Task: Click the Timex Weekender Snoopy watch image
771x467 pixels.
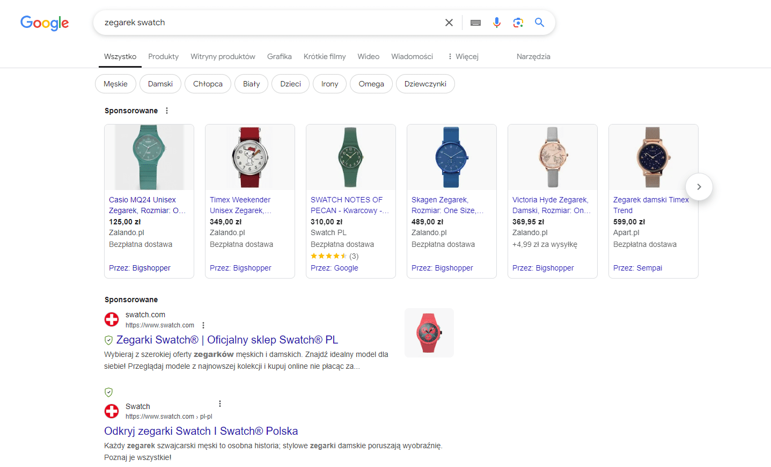Action: coord(250,157)
